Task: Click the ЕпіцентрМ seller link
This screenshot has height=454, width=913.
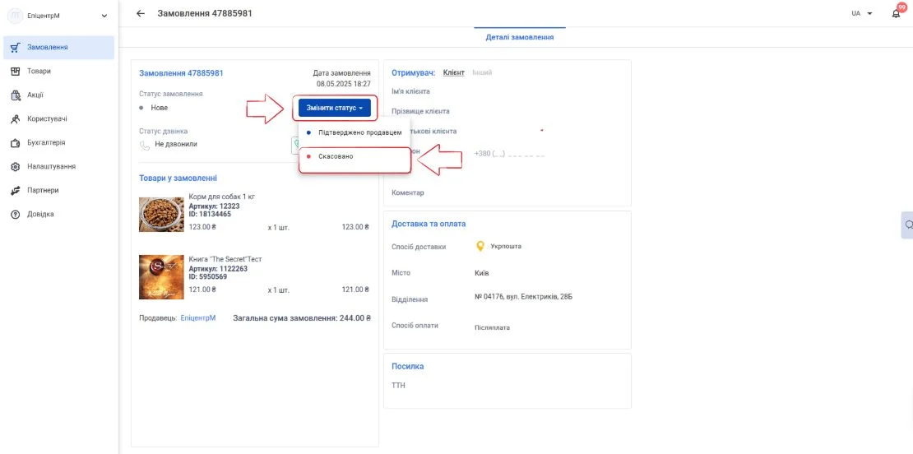Action: pyautogui.click(x=198, y=318)
